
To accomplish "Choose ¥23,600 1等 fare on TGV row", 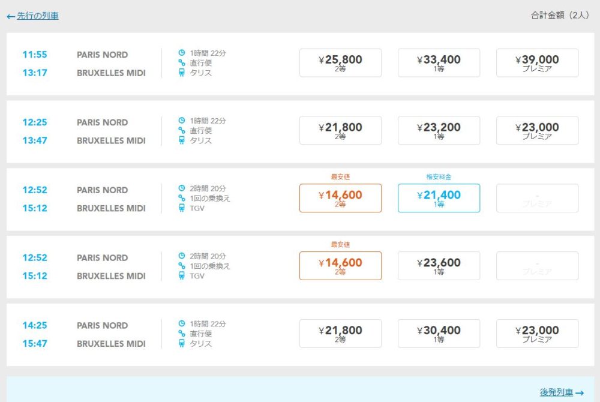I will click(439, 266).
